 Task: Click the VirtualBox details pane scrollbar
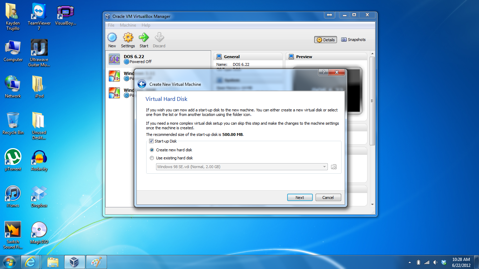372,101
